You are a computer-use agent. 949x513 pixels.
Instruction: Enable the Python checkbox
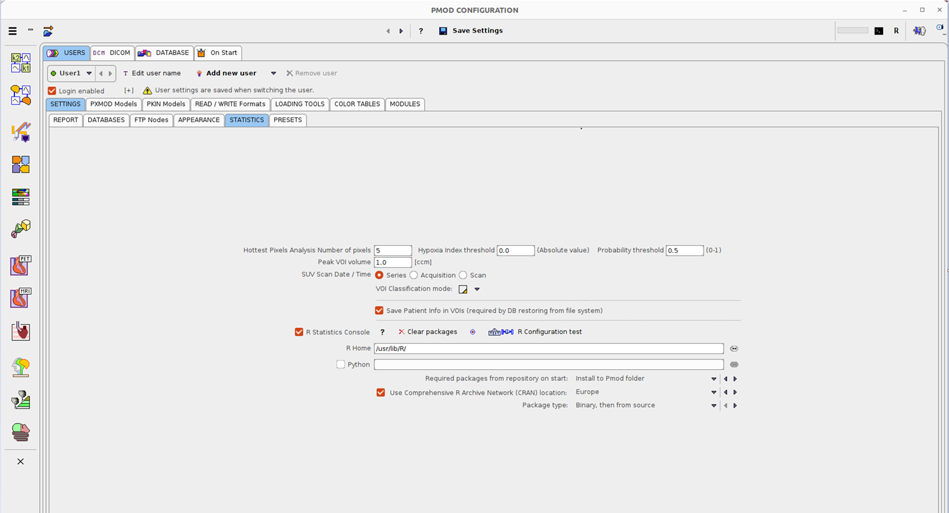tap(340, 365)
